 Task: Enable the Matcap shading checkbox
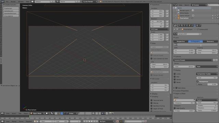pyautogui.click(x=151, y=103)
